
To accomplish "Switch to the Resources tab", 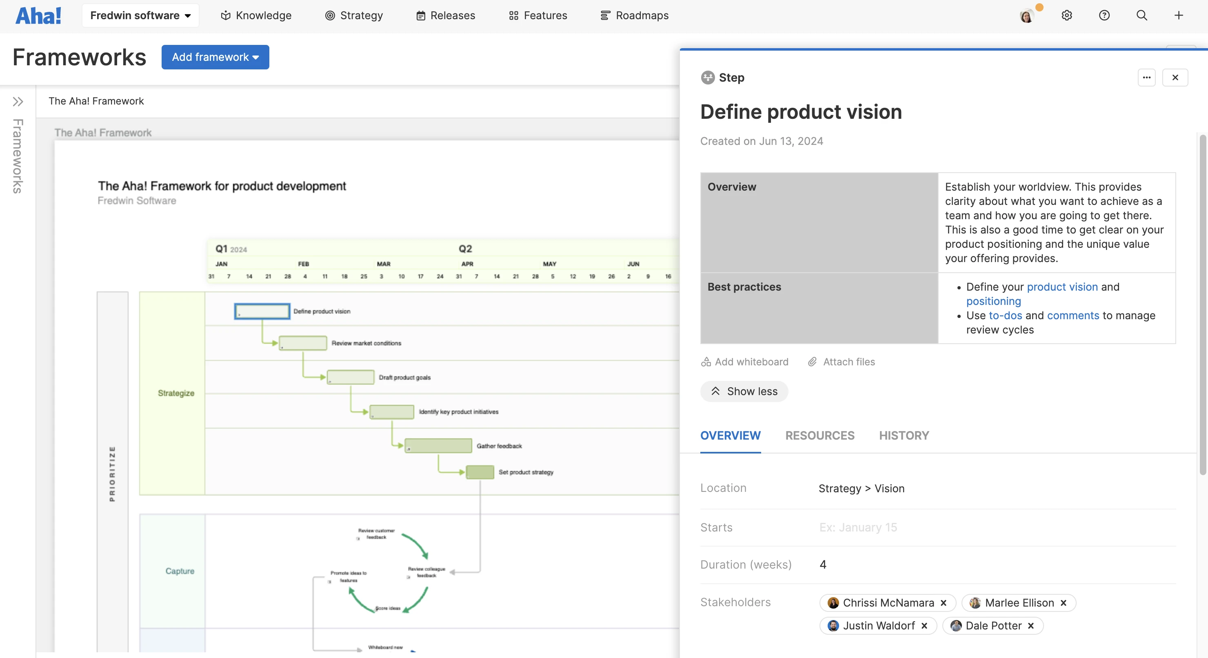I will pyautogui.click(x=820, y=435).
